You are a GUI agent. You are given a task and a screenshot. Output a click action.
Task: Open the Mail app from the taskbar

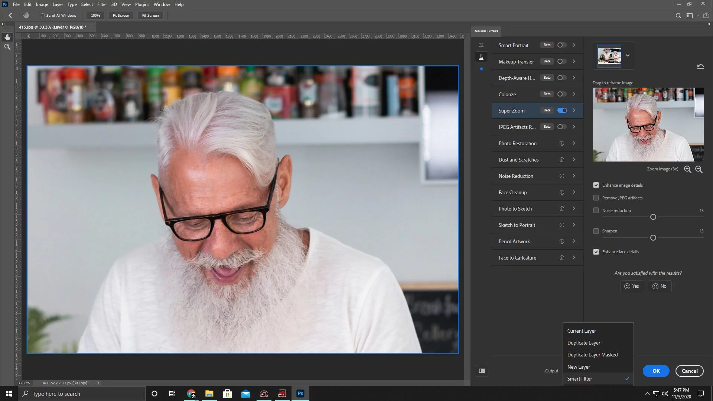click(246, 394)
